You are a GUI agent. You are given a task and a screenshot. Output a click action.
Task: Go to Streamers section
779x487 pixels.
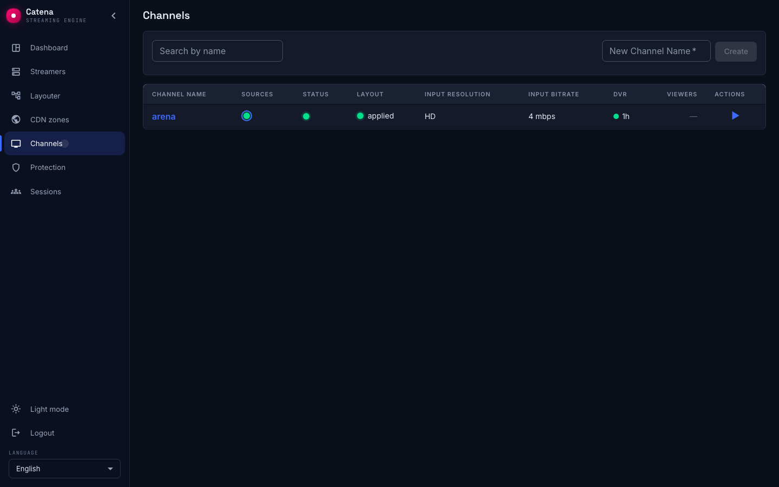coord(64,71)
